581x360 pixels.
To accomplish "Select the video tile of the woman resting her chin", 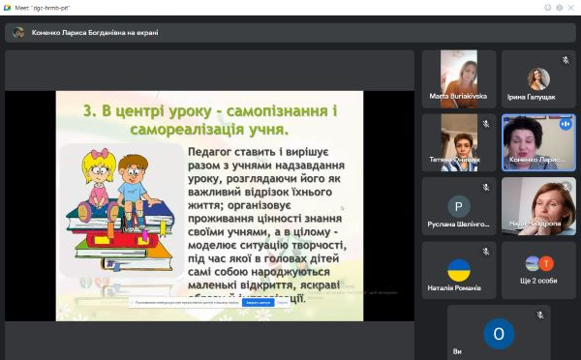I will 538,206.
